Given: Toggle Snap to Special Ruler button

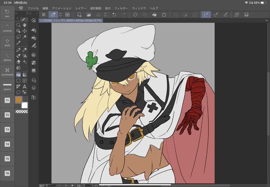Looking at the screenshot, I should click(x=216, y=15).
